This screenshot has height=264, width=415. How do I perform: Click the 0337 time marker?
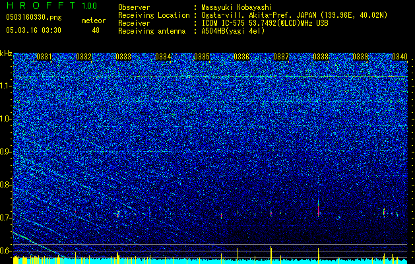pyautogui.click(x=281, y=57)
